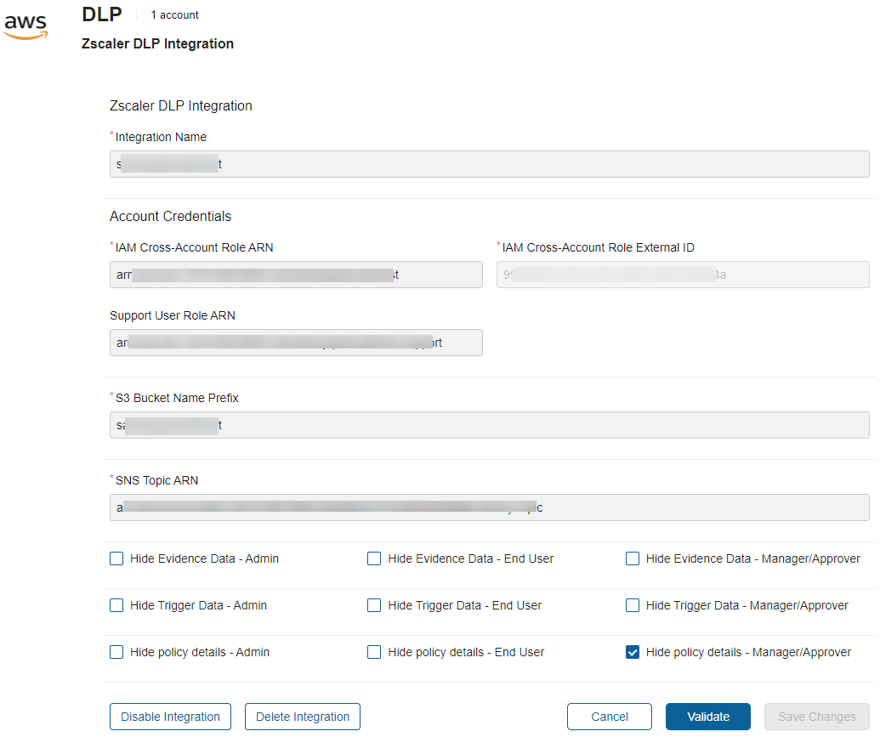Image resolution: width=880 pixels, height=737 pixels.
Task: Uncheck Hide policy details - Manager/Approver
Action: point(633,652)
